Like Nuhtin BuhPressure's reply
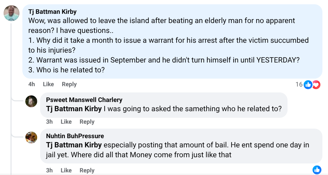The image size is (328, 175). coord(66,170)
